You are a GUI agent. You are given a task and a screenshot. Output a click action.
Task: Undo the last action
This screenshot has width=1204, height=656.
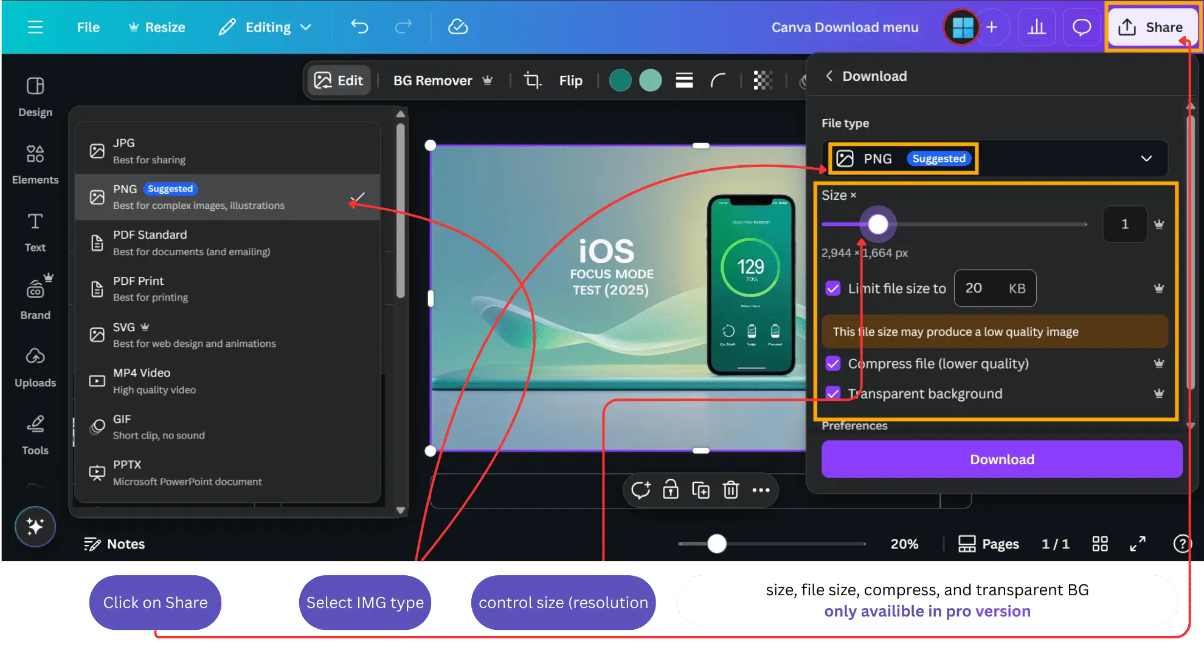point(359,27)
